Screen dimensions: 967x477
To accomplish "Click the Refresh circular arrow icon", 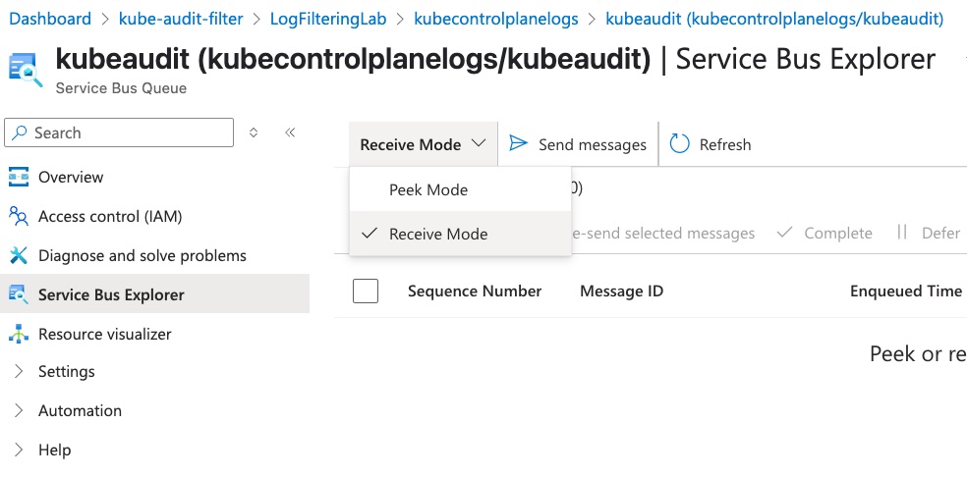I will click(680, 144).
